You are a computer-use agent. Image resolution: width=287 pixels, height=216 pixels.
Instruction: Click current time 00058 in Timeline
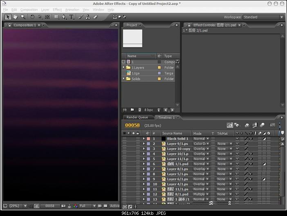(132, 125)
